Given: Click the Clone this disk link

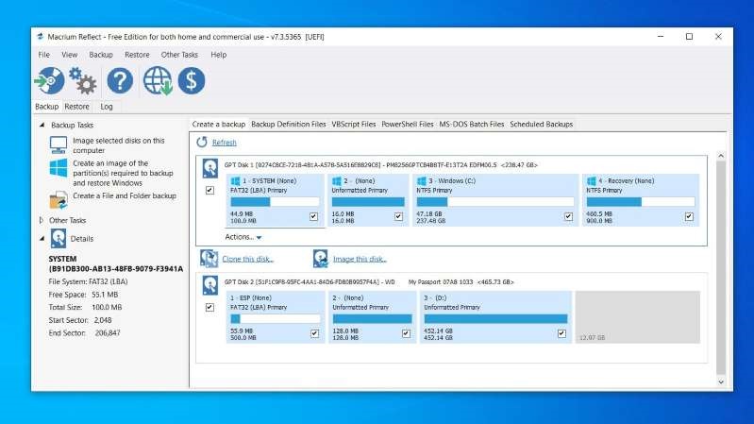Looking at the screenshot, I should (247, 259).
